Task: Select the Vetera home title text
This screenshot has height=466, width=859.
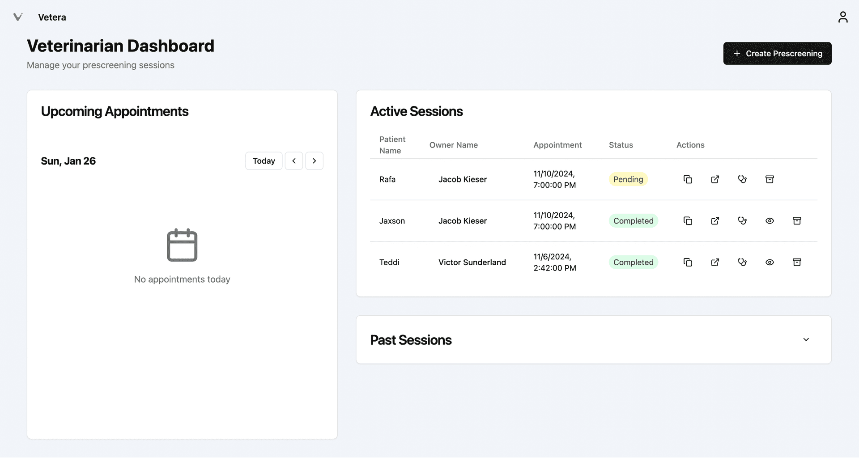Action: pyautogui.click(x=52, y=17)
